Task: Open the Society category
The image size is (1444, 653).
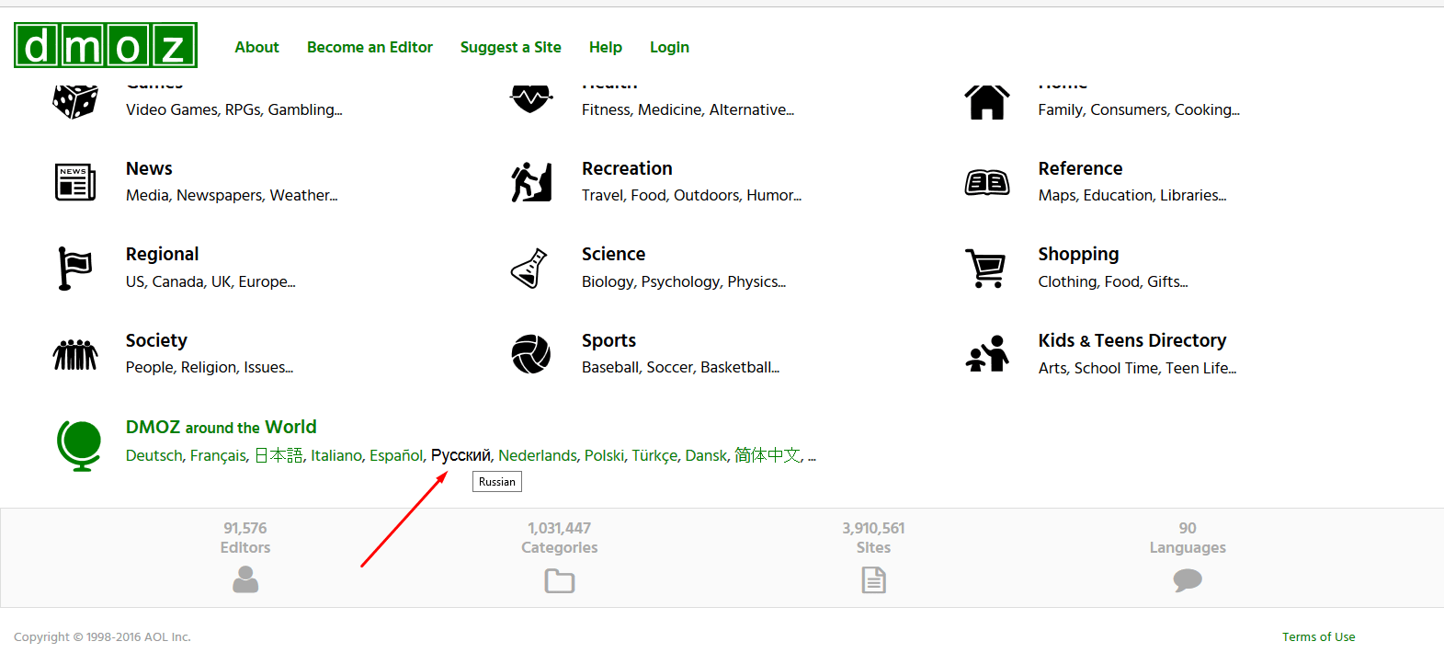Action: [x=156, y=340]
